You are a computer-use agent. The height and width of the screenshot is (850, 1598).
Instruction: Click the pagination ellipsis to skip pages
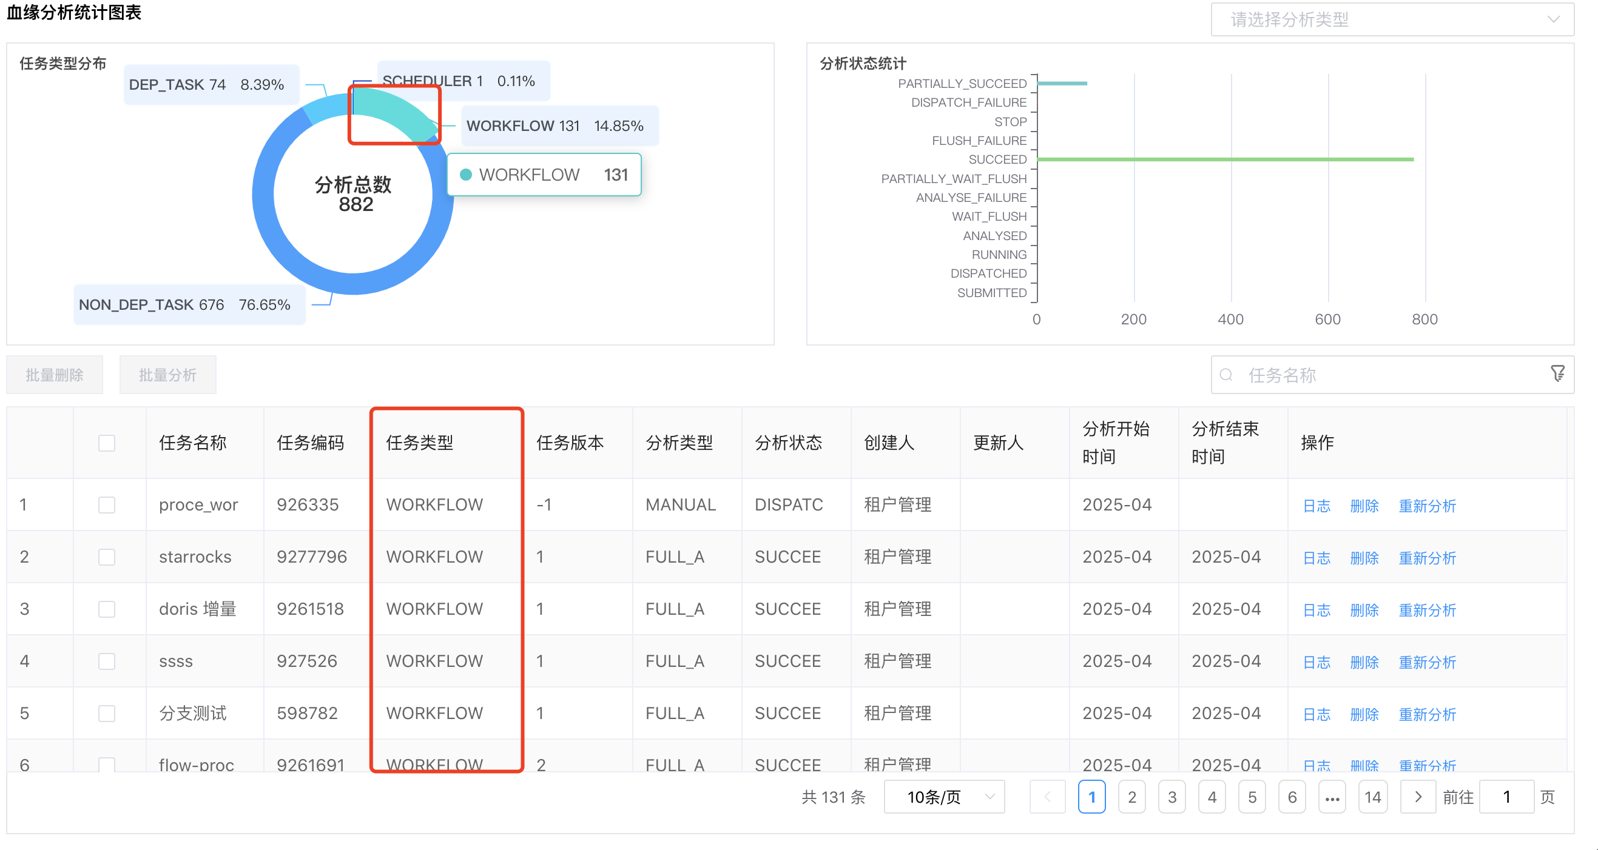point(1332,797)
